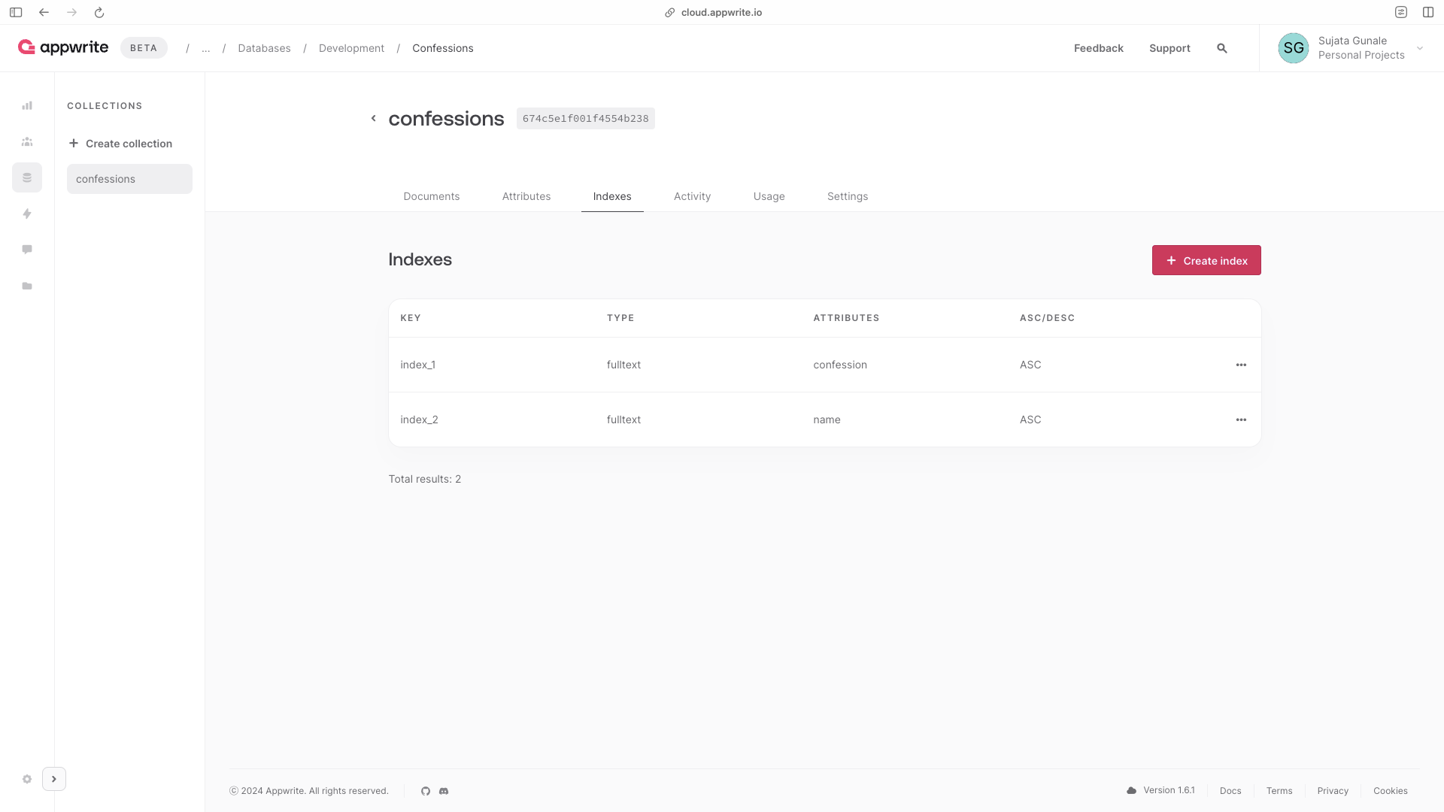Open more options for index_2
This screenshot has width=1444, height=812.
[x=1241, y=420]
